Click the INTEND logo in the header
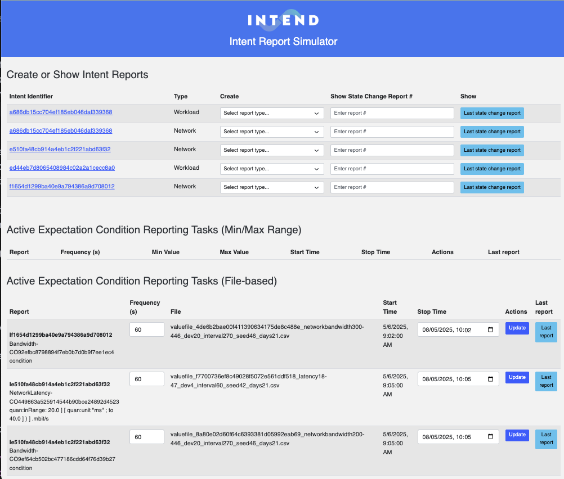564x479 pixels. (283, 20)
